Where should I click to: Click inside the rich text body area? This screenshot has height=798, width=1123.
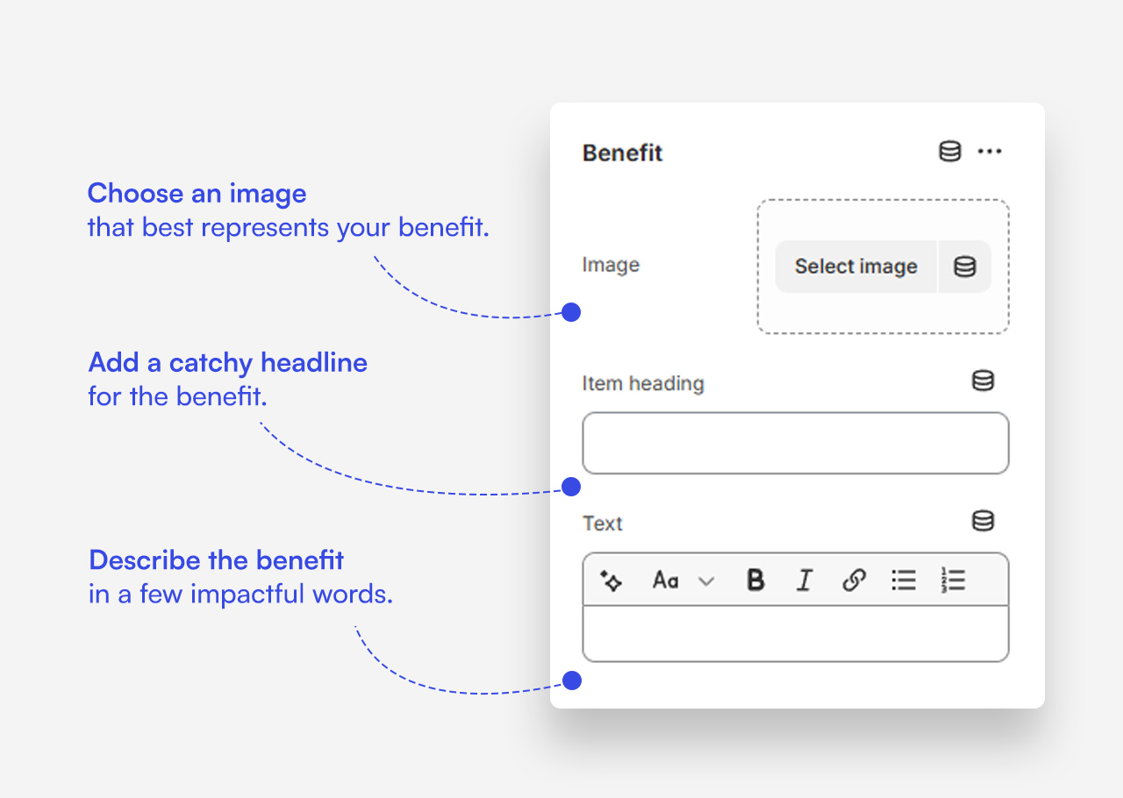pos(795,633)
